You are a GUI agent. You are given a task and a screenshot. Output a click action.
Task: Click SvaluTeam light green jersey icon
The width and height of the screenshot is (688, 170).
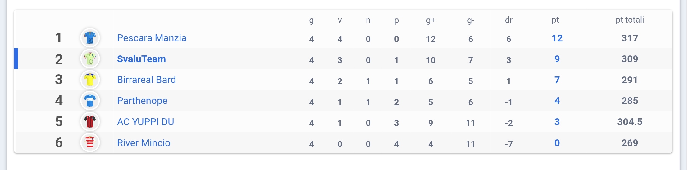coord(90,59)
